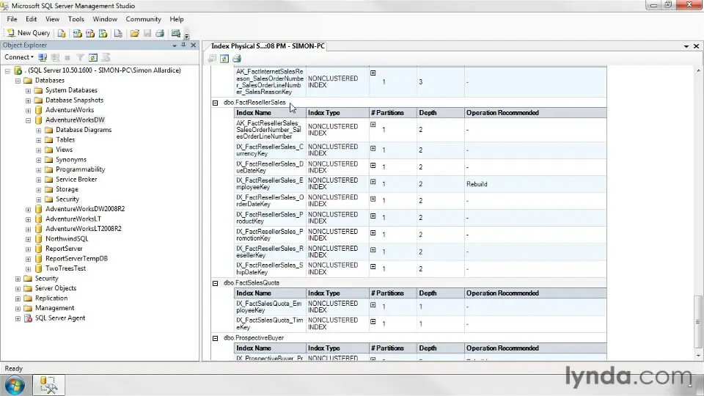Viewport: 704px width, 396px height.
Task: Collapse the dbo.FactResellerSales report section
Action: tap(216, 103)
